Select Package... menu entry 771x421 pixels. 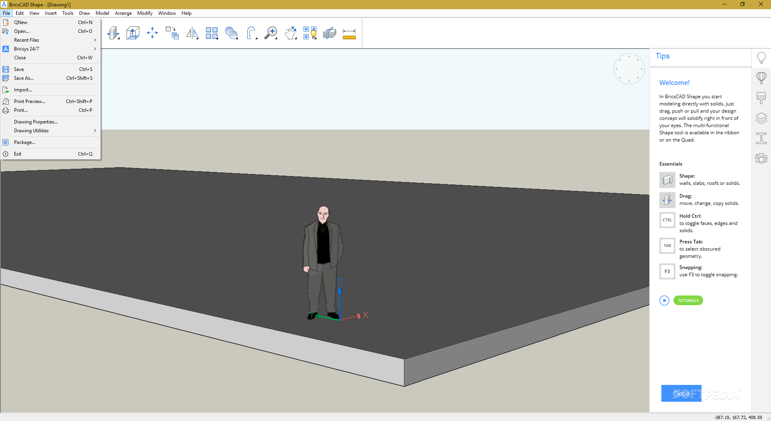pos(50,142)
